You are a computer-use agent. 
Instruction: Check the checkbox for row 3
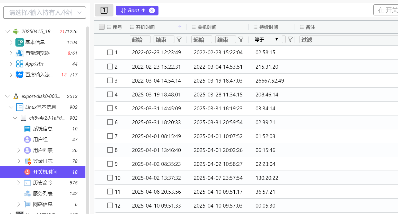point(110,81)
